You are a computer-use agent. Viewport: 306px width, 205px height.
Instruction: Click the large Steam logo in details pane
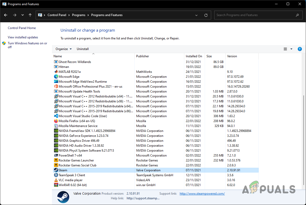click(63, 197)
